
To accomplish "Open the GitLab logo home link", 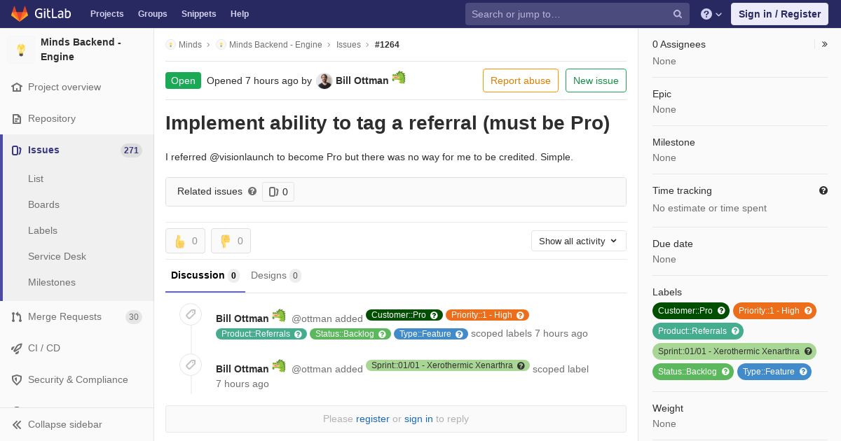I will coord(39,14).
